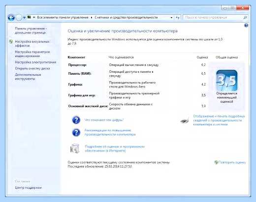Click 'Определяется наименьшей оценкой' caption
This screenshot has height=202, width=256.
pos(226,97)
